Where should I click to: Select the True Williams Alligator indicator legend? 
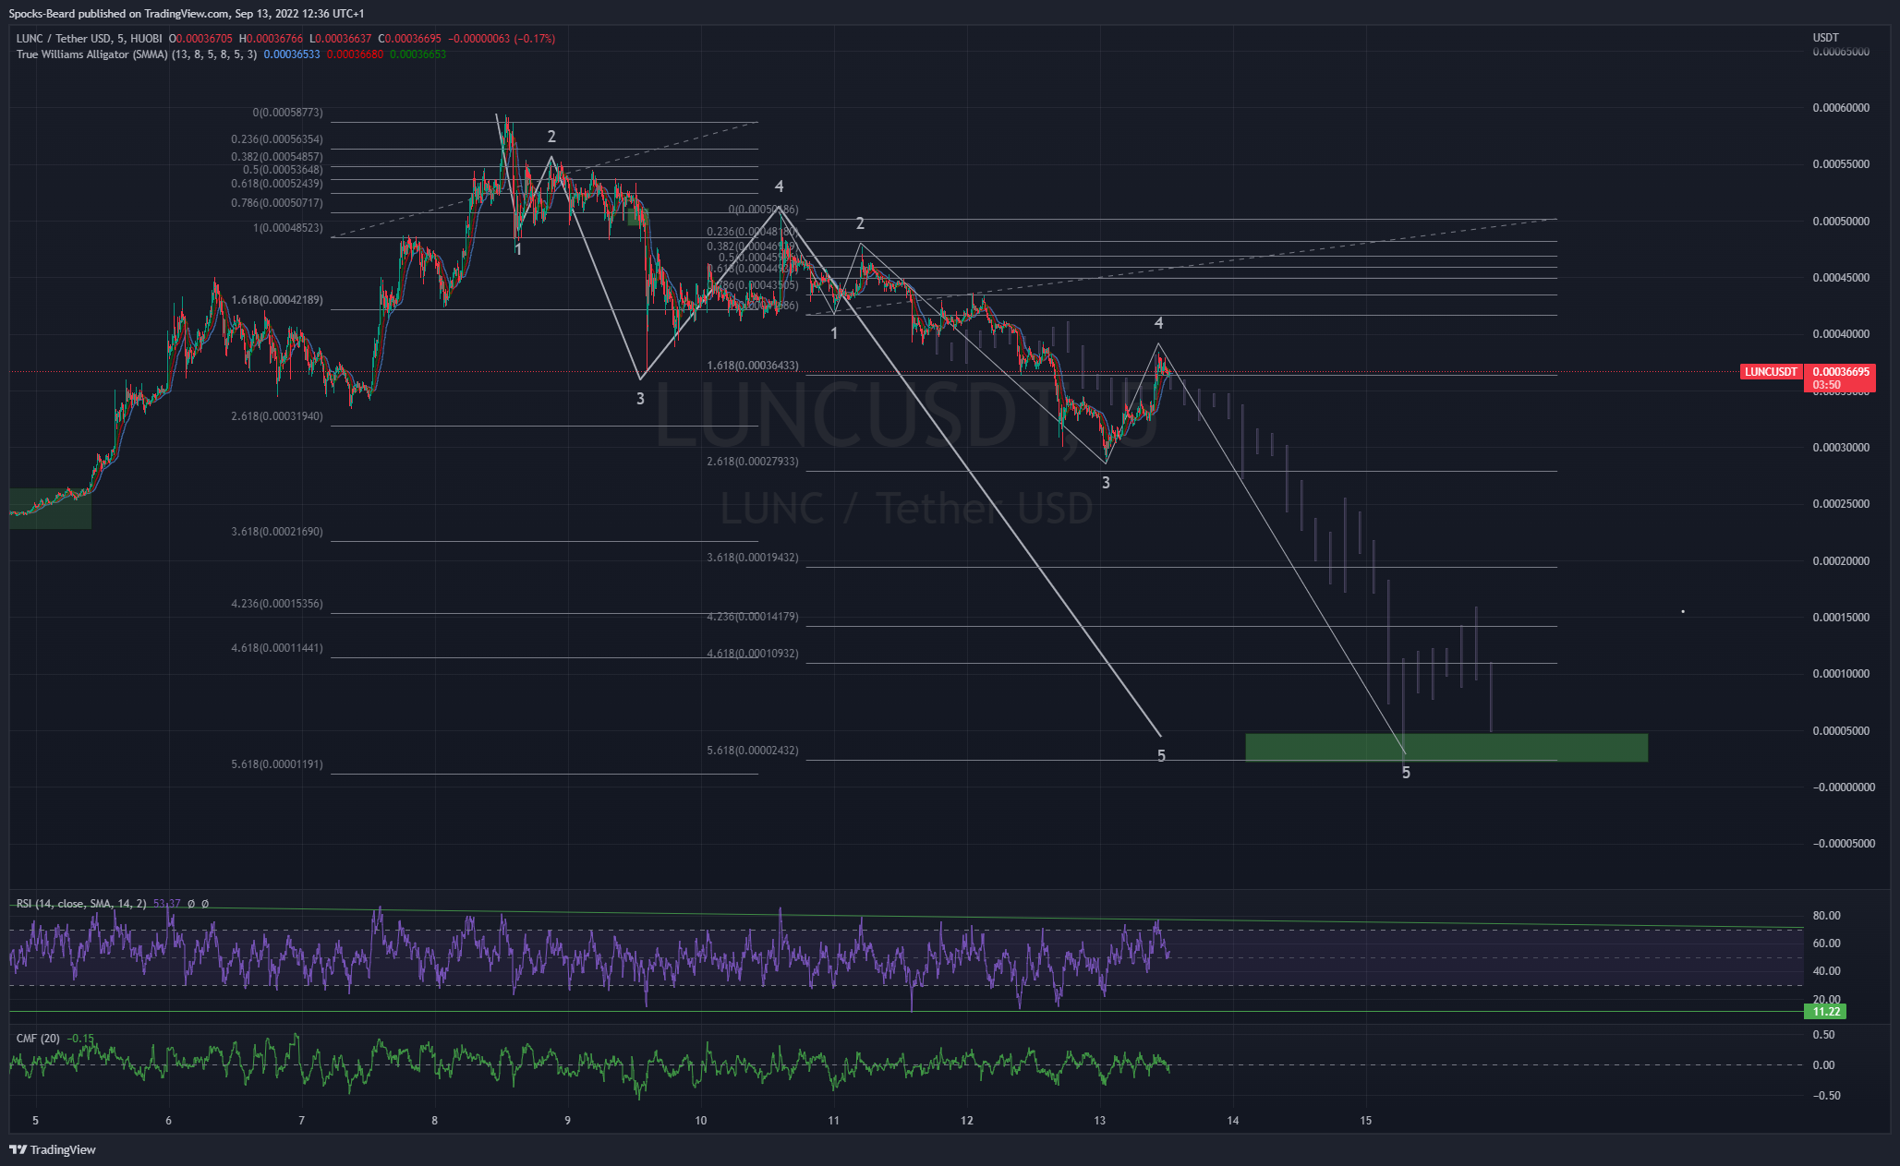[137, 54]
